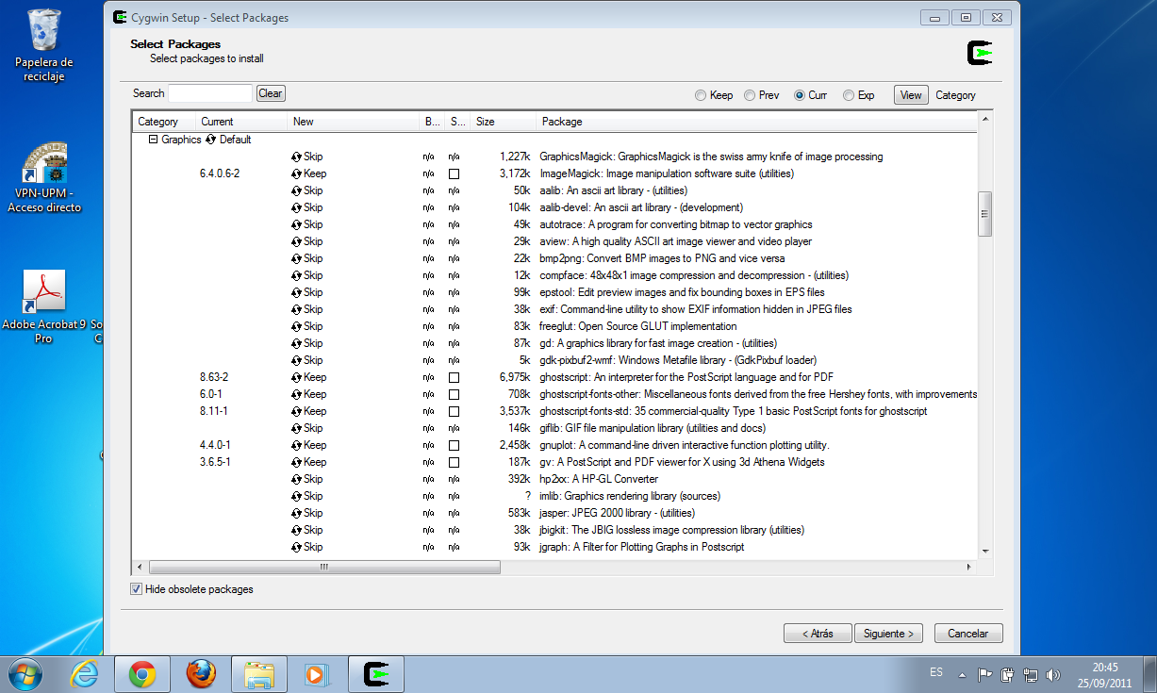
Task: Cycle the Keep icon for ghostscript-fonts-std
Action: click(x=297, y=412)
